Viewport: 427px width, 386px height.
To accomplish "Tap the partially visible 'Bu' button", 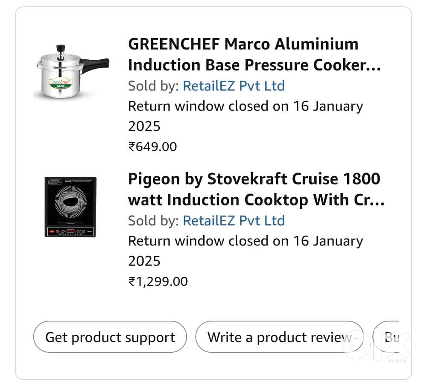I will point(389,337).
